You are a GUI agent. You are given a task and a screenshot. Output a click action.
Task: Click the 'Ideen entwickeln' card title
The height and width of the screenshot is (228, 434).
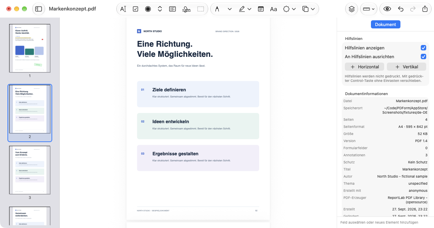(x=171, y=121)
